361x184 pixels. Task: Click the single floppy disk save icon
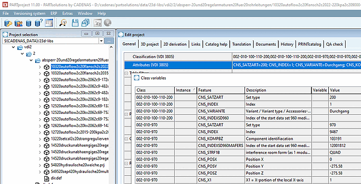click(75, 23)
